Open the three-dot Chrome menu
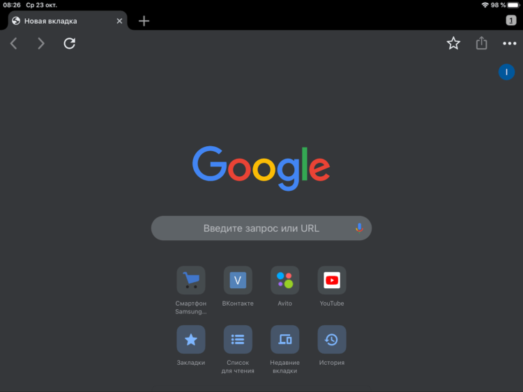 tap(509, 43)
